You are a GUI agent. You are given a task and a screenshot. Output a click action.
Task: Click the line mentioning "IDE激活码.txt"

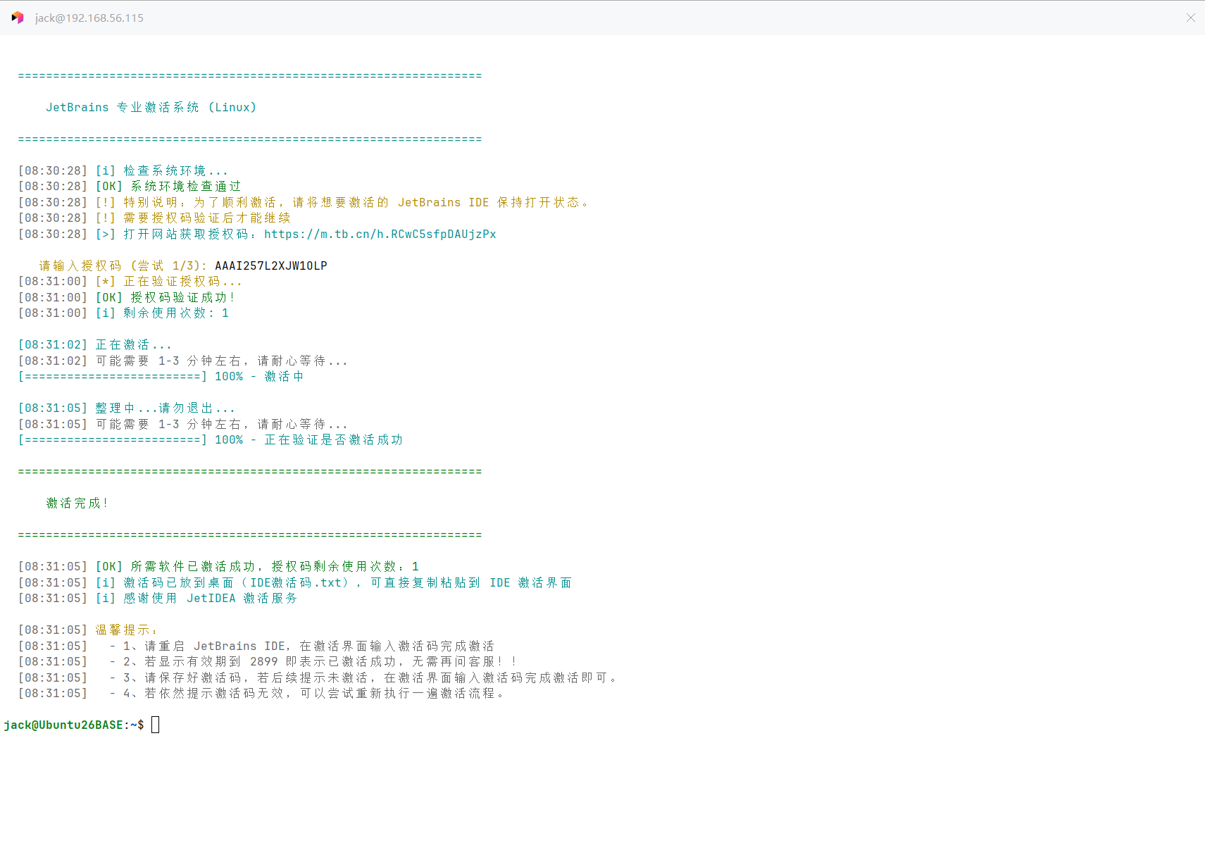point(348,582)
